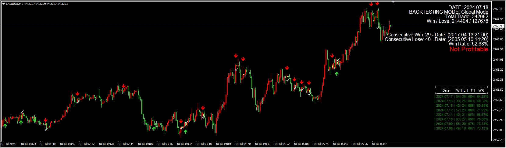Select the 2024.07.17 stats row
This screenshot has width=506, height=148.
(x=461, y=96)
